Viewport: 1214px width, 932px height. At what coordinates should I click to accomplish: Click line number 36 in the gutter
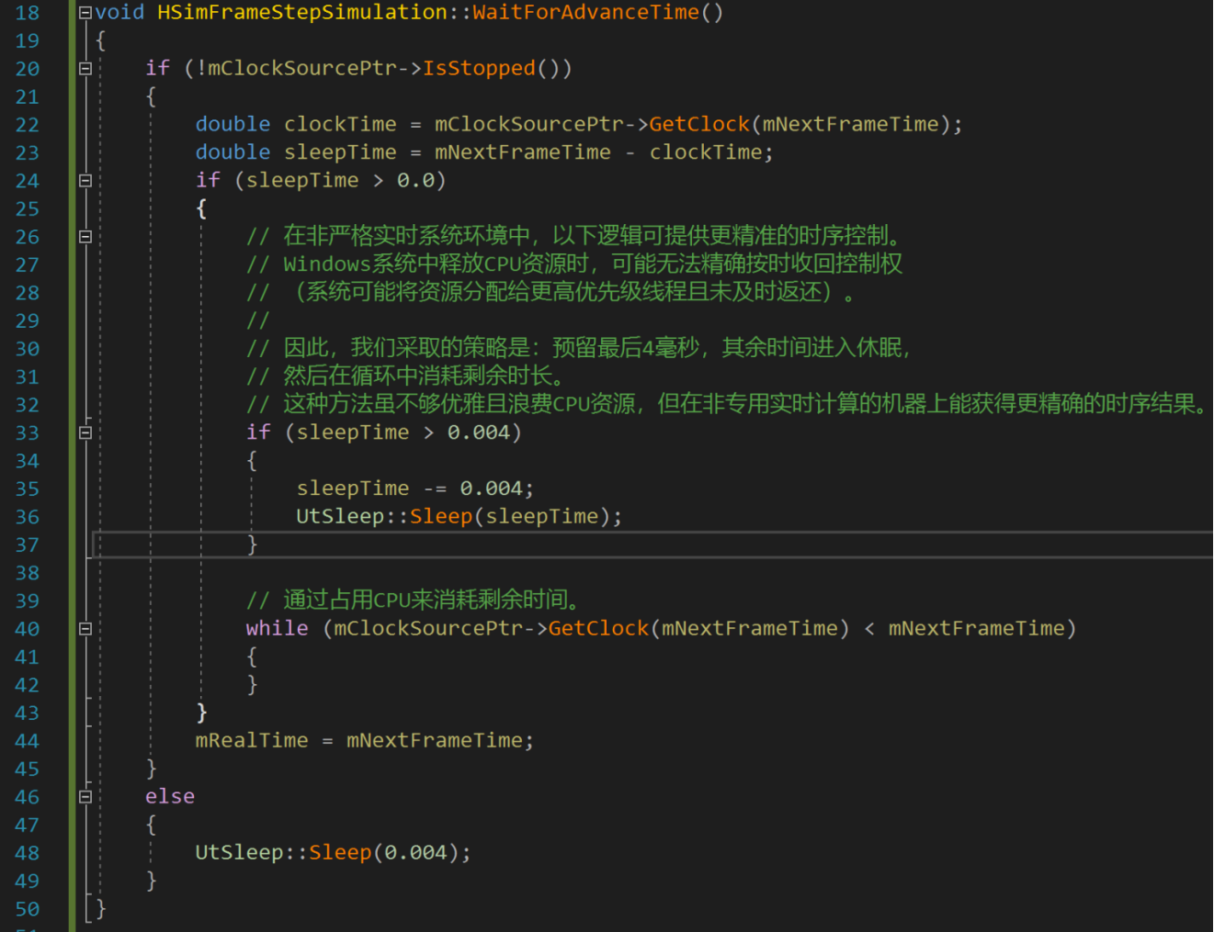(x=28, y=517)
